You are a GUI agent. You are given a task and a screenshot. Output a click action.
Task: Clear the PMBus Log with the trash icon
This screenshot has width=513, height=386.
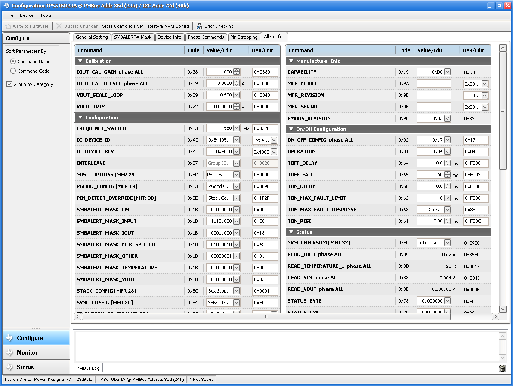tap(502, 368)
